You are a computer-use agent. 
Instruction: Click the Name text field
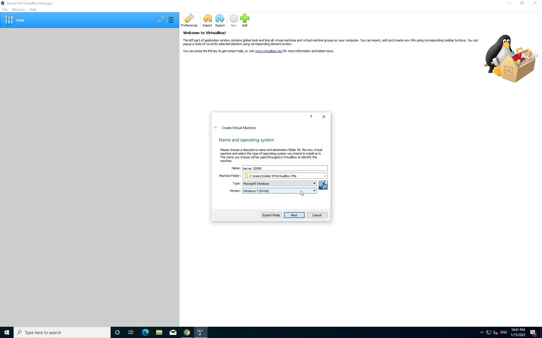285,168
